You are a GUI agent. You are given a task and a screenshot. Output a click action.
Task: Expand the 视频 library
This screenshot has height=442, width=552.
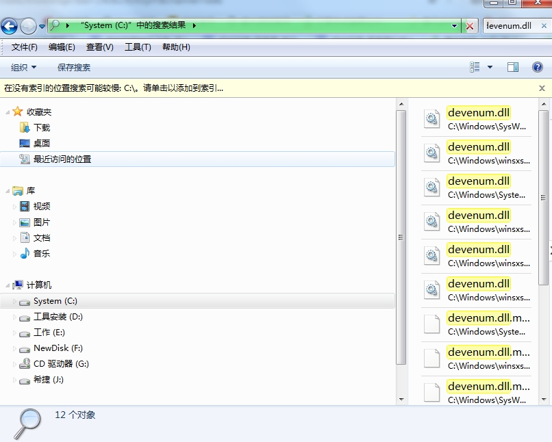(x=14, y=207)
